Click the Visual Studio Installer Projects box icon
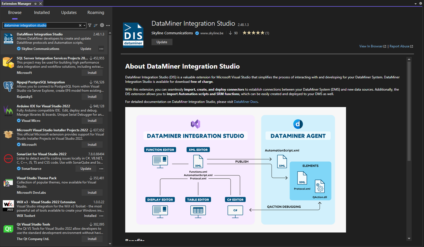424x247 pixels. (8, 134)
